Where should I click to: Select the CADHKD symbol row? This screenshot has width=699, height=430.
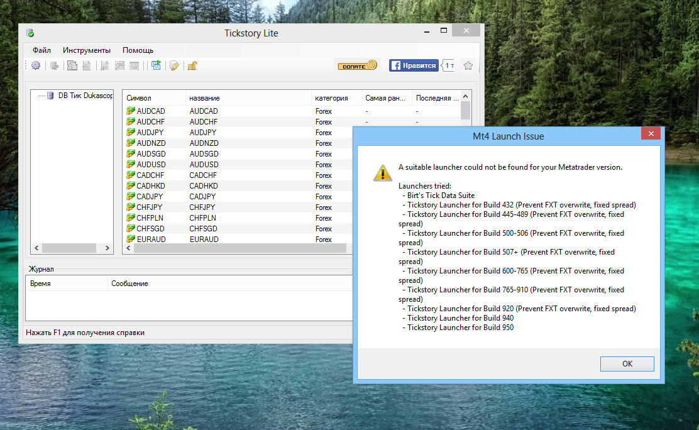[238, 186]
